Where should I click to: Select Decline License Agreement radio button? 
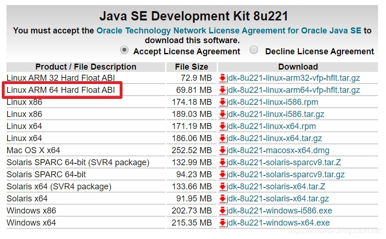point(254,50)
